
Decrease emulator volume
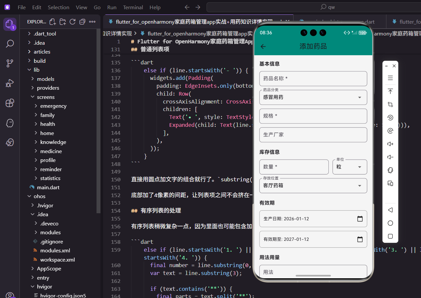coord(390,157)
